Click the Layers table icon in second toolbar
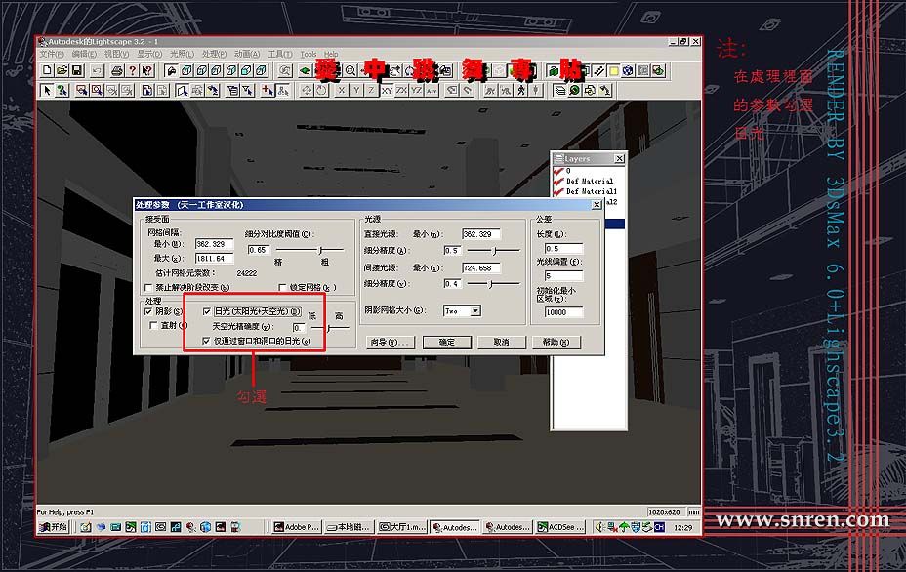This screenshot has height=572, width=906. (x=559, y=90)
